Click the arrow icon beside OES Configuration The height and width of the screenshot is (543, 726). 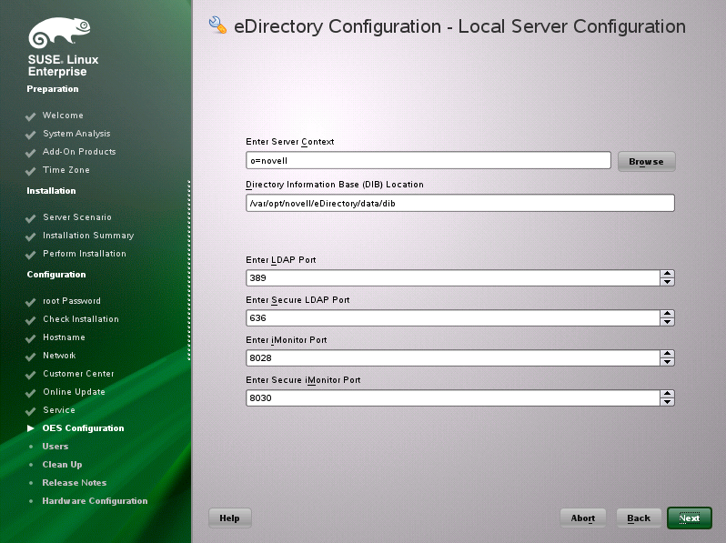click(x=31, y=428)
